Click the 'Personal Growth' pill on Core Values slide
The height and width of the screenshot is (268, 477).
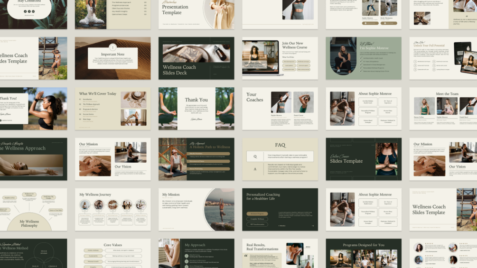pyautogui.click(x=94, y=262)
